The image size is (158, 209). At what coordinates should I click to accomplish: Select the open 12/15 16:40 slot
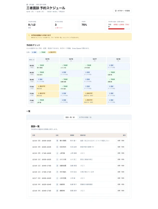(47, 80)
